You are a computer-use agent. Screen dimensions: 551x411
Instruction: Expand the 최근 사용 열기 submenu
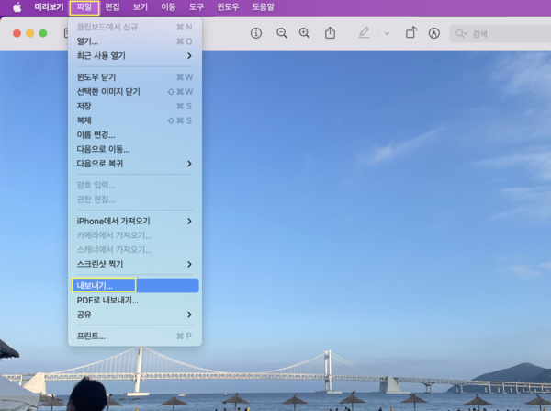135,55
